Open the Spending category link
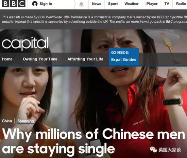Viewport: 187px width, 158px height. [x=26, y=121]
